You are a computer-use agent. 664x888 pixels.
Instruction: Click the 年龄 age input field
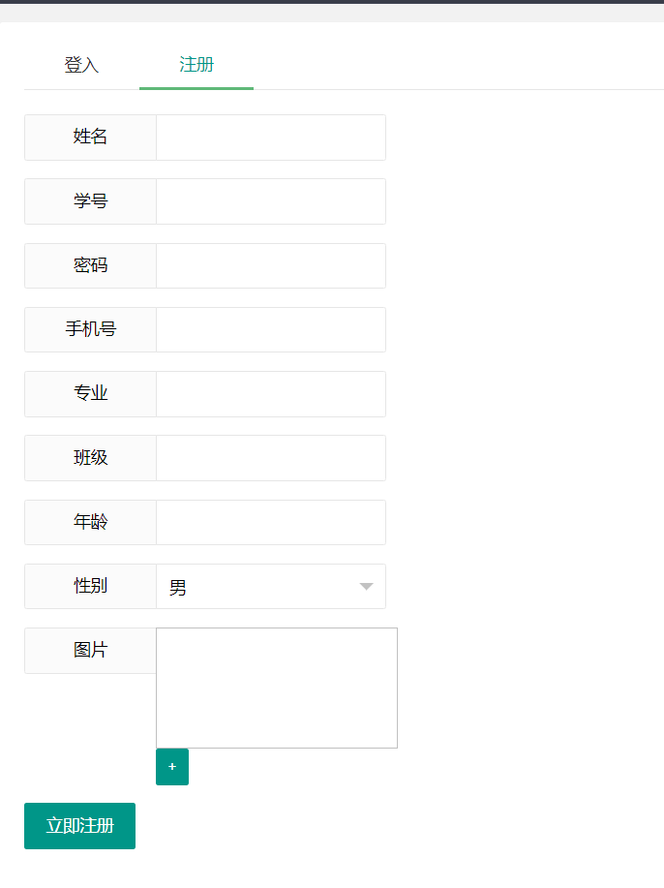[270, 522]
